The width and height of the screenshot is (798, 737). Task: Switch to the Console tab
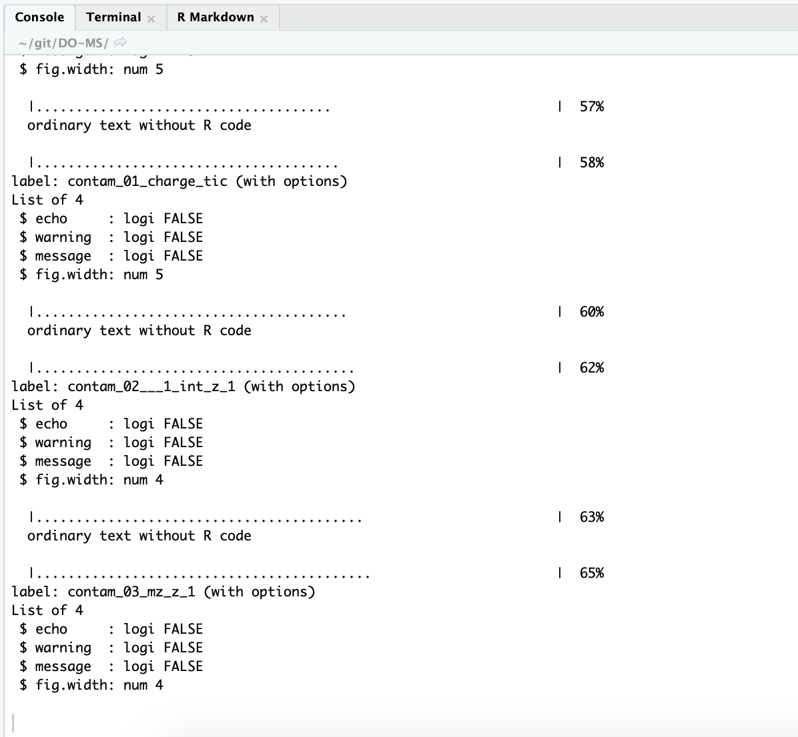point(39,17)
